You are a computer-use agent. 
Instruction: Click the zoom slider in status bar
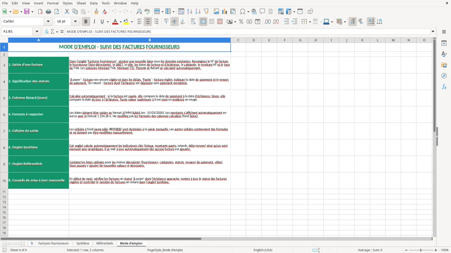click(421, 250)
